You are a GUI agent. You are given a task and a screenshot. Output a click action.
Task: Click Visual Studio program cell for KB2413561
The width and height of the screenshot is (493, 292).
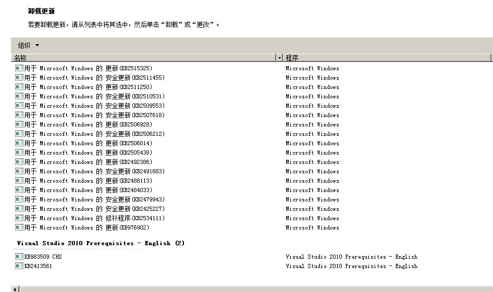click(x=352, y=266)
